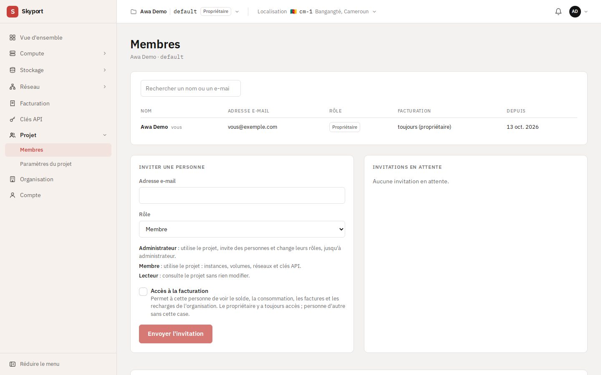Collapse the Projet submenu chevron

pyautogui.click(x=105, y=135)
